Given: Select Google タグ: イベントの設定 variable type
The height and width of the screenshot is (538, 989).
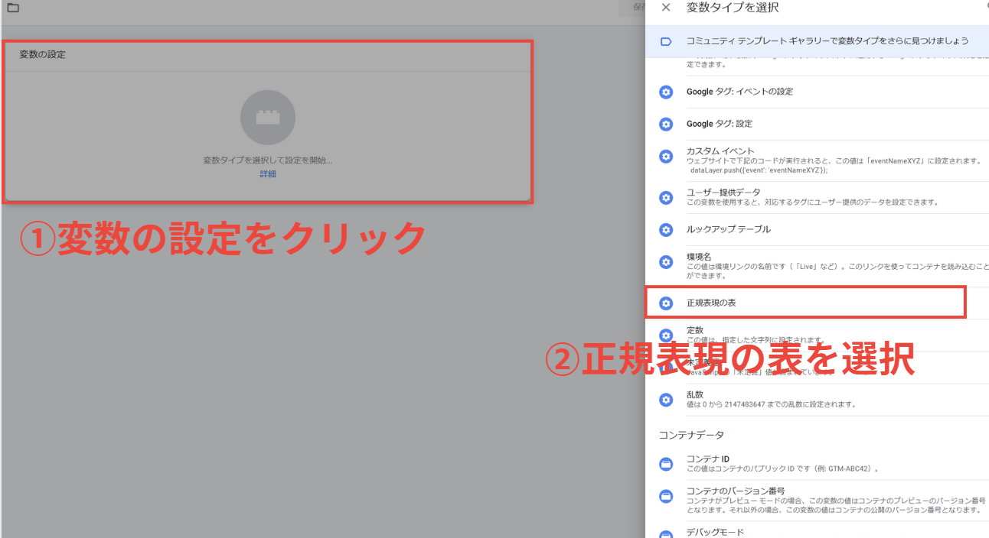Looking at the screenshot, I should (x=817, y=92).
